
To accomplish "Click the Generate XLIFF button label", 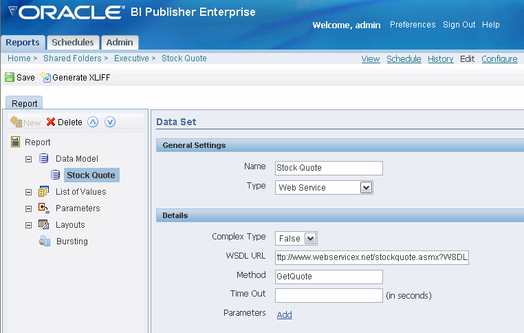I will point(81,78).
